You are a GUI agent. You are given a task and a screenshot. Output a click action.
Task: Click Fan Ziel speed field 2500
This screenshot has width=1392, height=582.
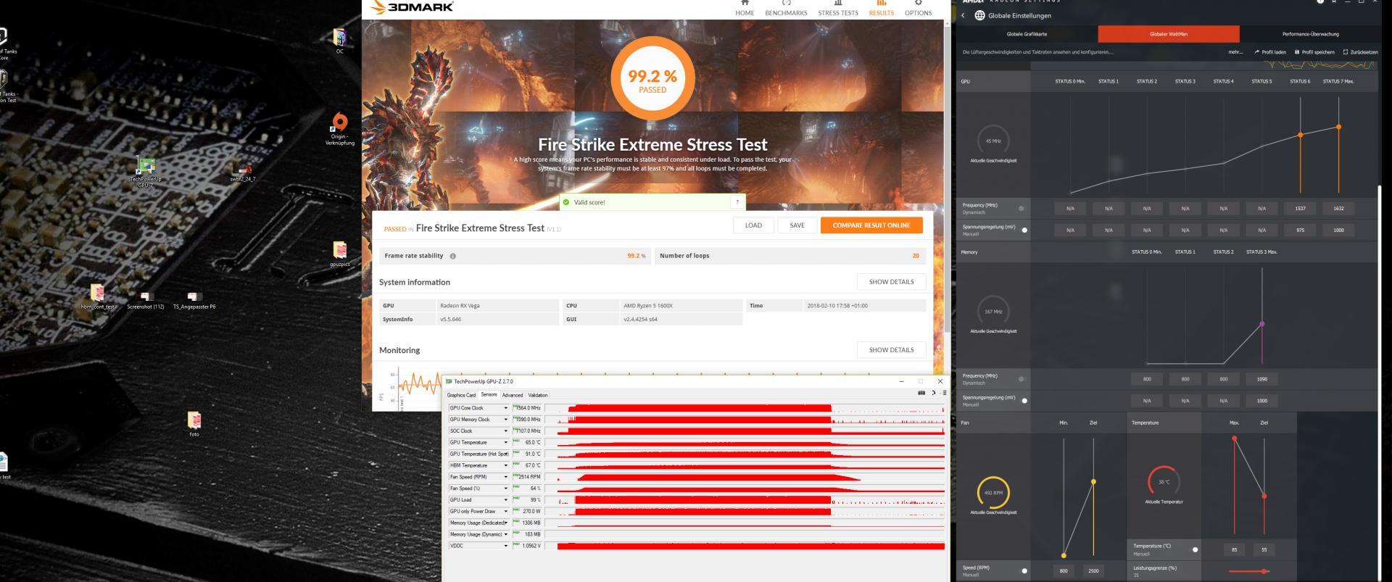point(1093,571)
